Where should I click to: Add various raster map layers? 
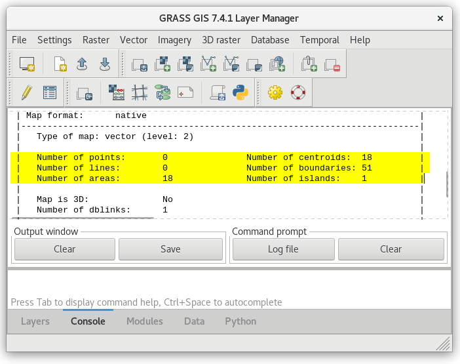(x=185, y=64)
